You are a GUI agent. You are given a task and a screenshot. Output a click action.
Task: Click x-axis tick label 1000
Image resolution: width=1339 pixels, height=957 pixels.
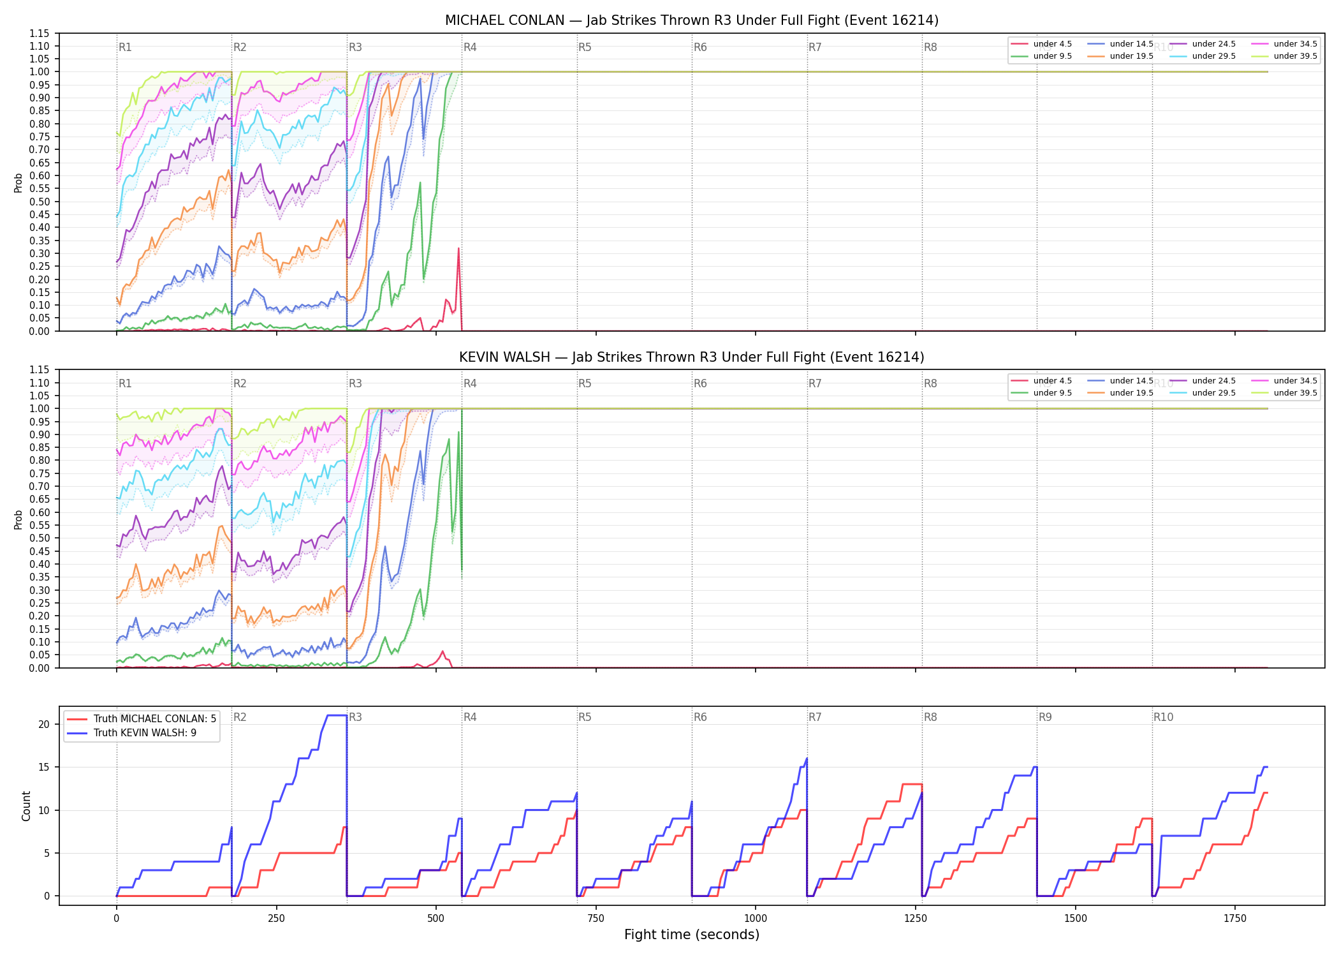coord(756,919)
